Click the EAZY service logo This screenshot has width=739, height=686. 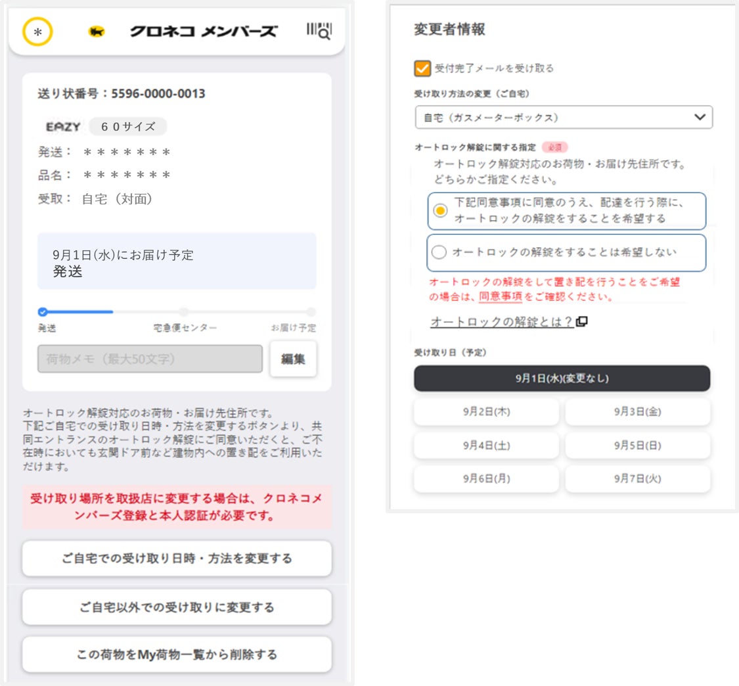tap(63, 127)
